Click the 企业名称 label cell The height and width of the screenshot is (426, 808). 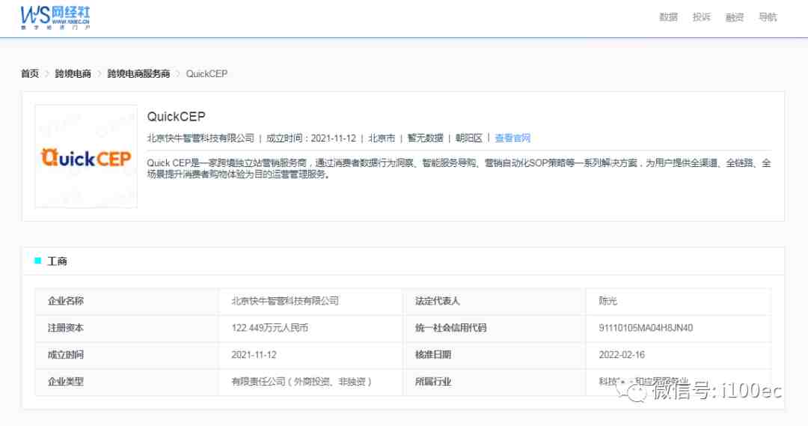tap(126, 301)
